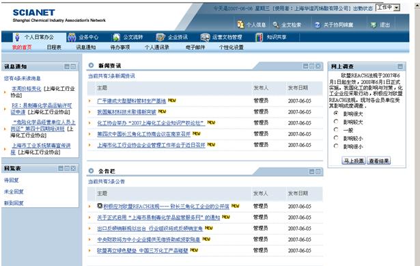Close the 新闻资讯 panel

318,66
